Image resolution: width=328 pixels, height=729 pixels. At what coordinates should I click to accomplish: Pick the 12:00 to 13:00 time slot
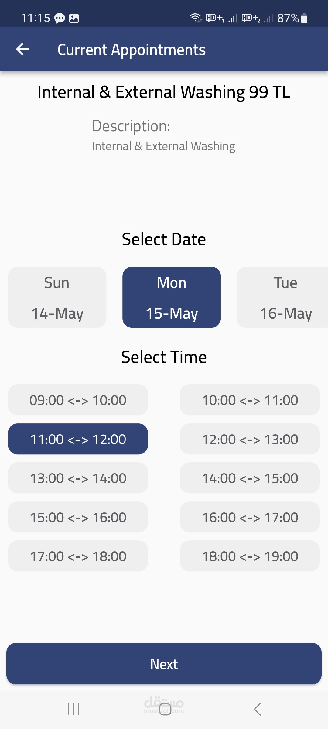coord(250,439)
